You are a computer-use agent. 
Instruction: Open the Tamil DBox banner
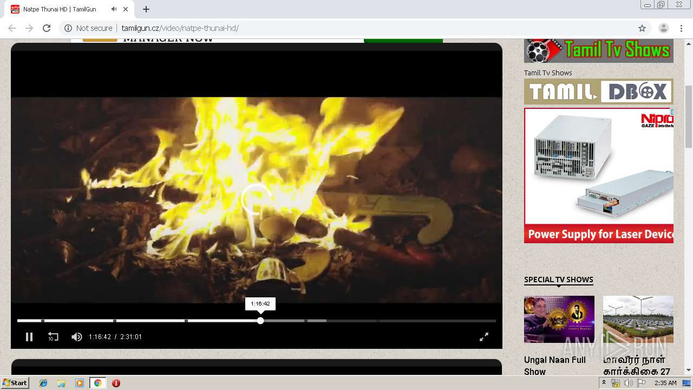(x=599, y=92)
